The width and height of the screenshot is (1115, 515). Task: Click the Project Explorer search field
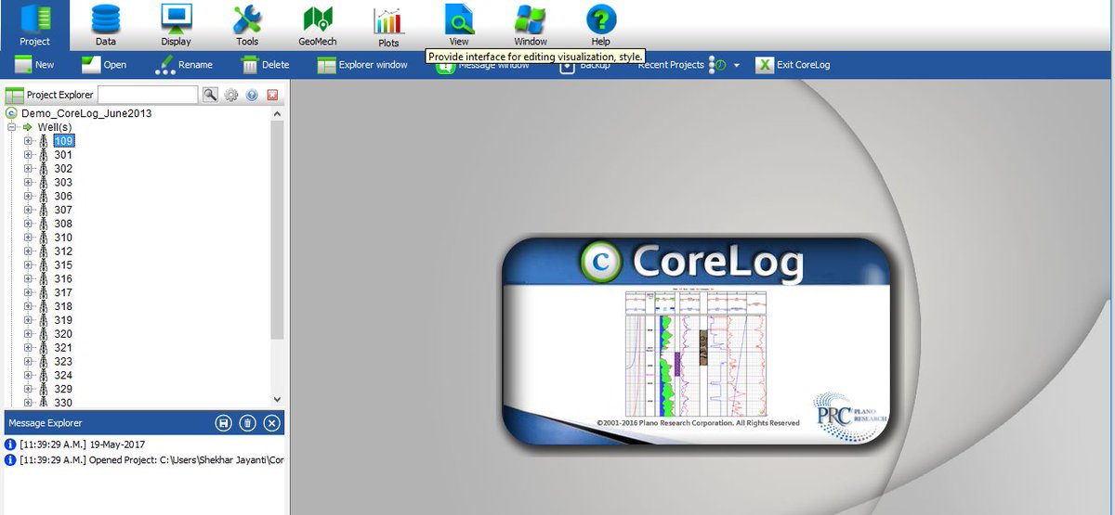148,95
